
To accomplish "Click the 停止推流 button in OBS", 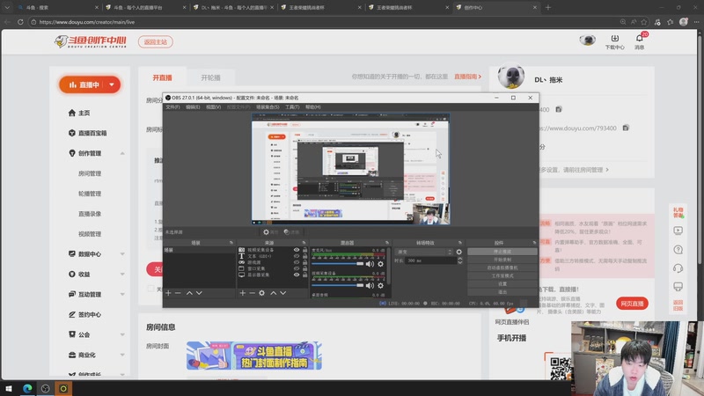I will [x=502, y=252].
